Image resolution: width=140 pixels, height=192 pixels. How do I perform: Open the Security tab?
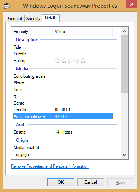tap(33, 19)
